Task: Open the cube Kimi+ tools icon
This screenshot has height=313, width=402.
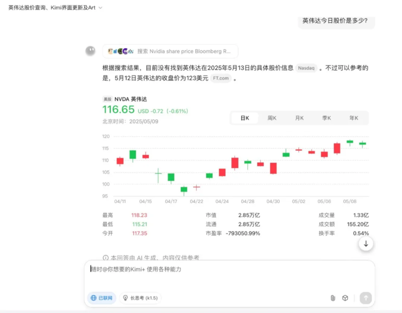Action: (x=345, y=298)
